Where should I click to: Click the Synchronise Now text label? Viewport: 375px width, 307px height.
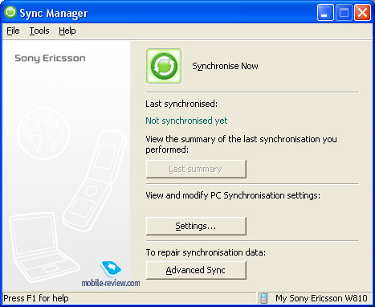[225, 66]
